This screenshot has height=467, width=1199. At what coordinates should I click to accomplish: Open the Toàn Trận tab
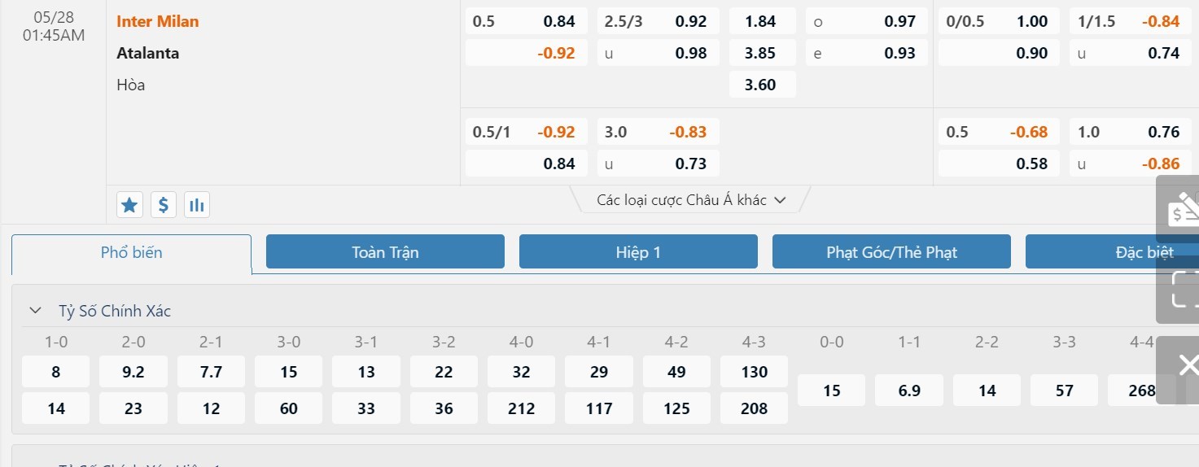pyautogui.click(x=385, y=252)
